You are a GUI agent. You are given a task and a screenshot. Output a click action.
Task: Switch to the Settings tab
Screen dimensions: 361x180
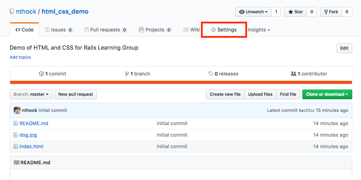(x=224, y=30)
